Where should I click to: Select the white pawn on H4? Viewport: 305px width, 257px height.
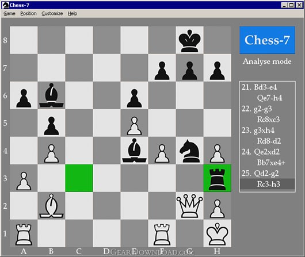click(218, 154)
